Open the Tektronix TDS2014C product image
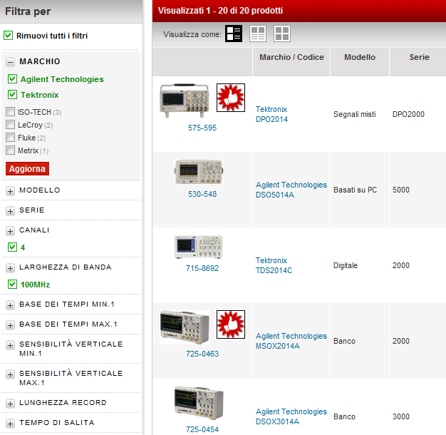The image size is (446, 435). (198, 247)
